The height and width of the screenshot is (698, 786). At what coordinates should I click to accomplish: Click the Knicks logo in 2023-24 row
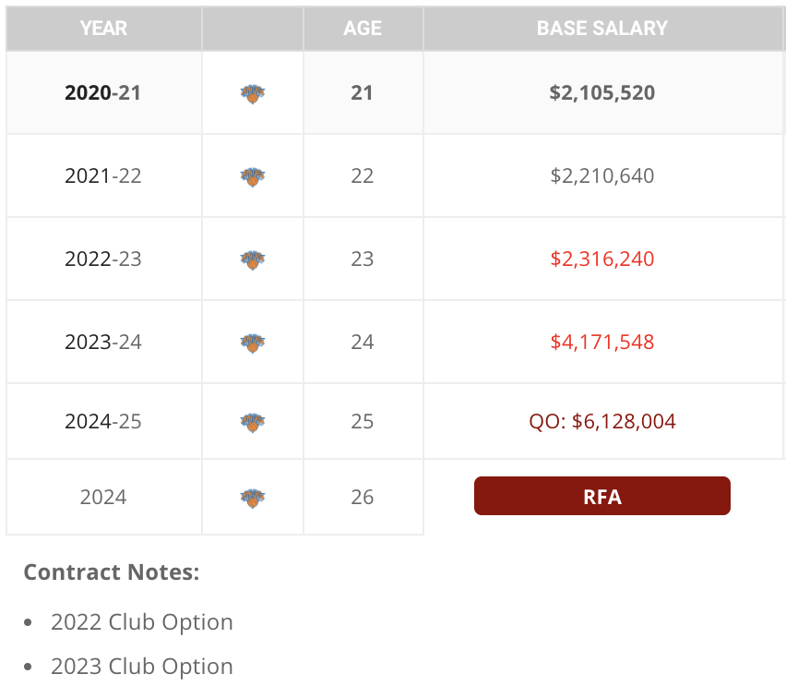253,343
